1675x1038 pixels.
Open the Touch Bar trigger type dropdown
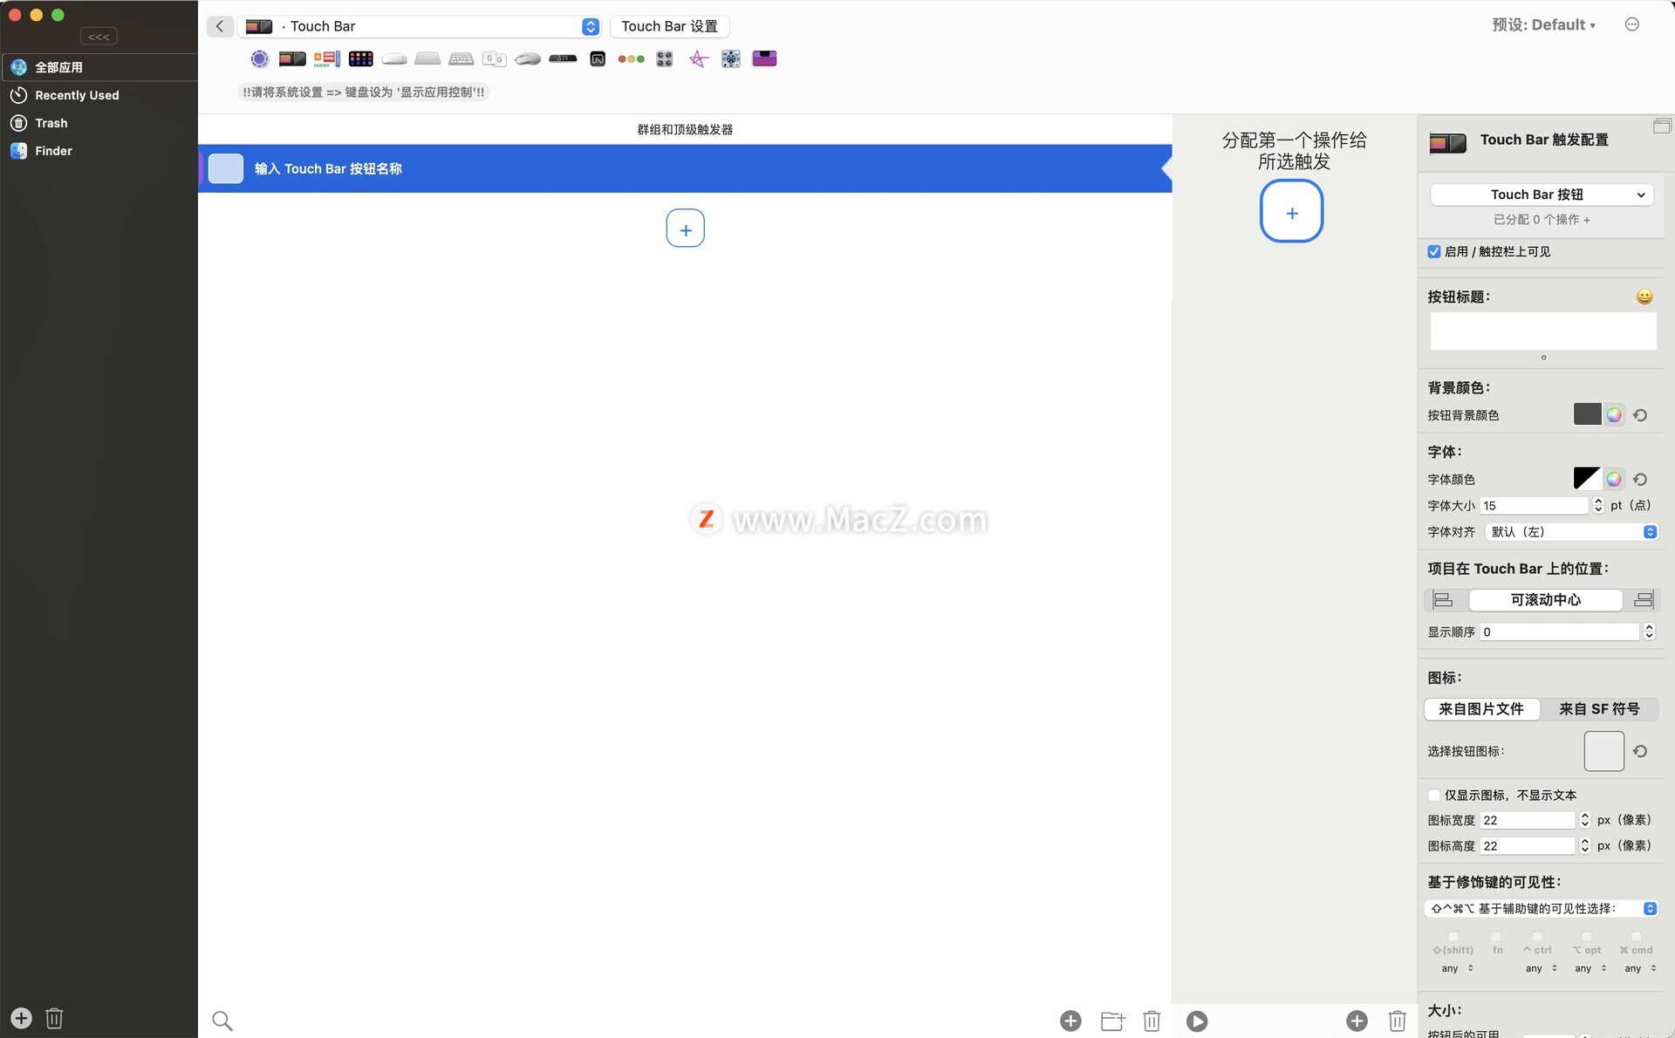click(x=420, y=26)
